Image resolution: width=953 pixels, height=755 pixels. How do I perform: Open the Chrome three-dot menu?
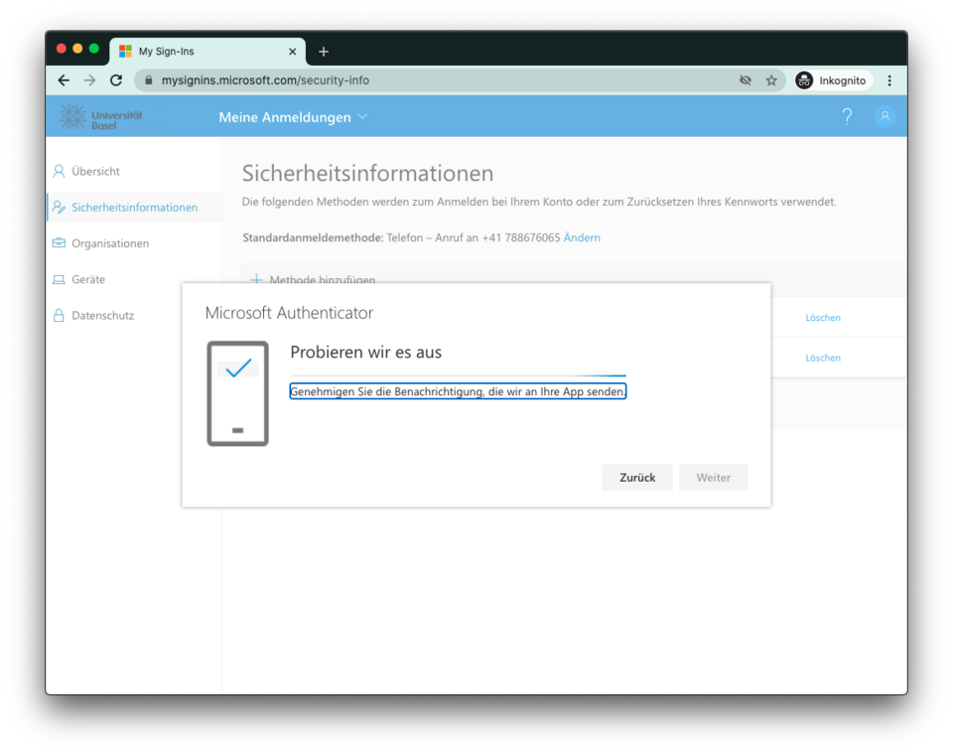[889, 80]
